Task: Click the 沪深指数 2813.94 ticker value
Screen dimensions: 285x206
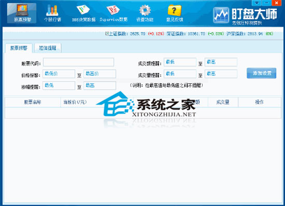Action: click(x=255, y=34)
